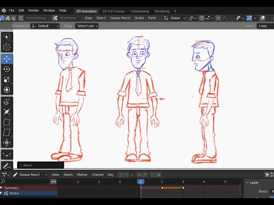This screenshot has height=205, width=274.
Task: Expand the Stroke channel arrow
Action: coord(1,193)
